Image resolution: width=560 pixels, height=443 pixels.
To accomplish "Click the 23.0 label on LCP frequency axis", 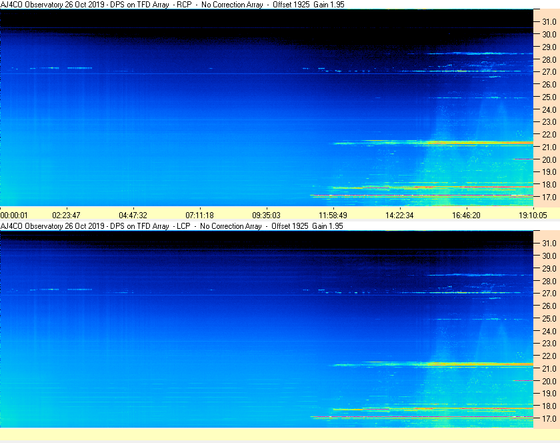I will [x=549, y=343].
